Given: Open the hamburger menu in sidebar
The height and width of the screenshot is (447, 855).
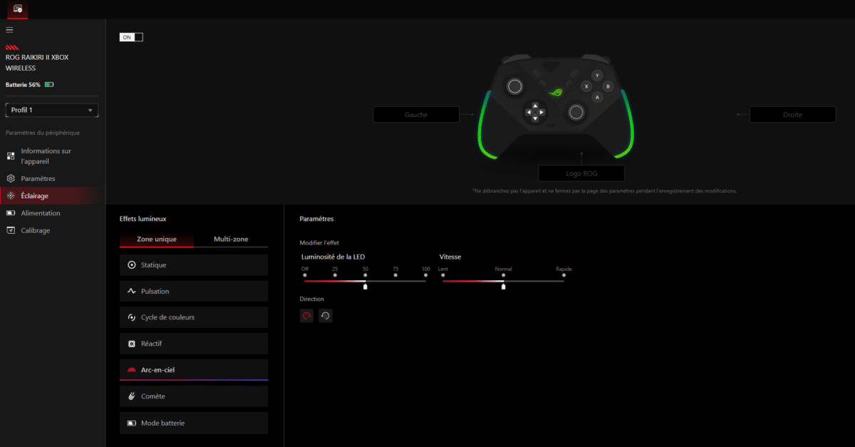Looking at the screenshot, I should (x=9, y=30).
